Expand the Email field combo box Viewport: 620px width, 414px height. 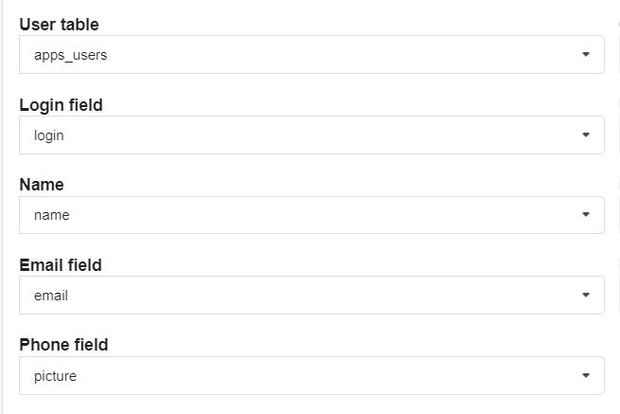(311, 296)
